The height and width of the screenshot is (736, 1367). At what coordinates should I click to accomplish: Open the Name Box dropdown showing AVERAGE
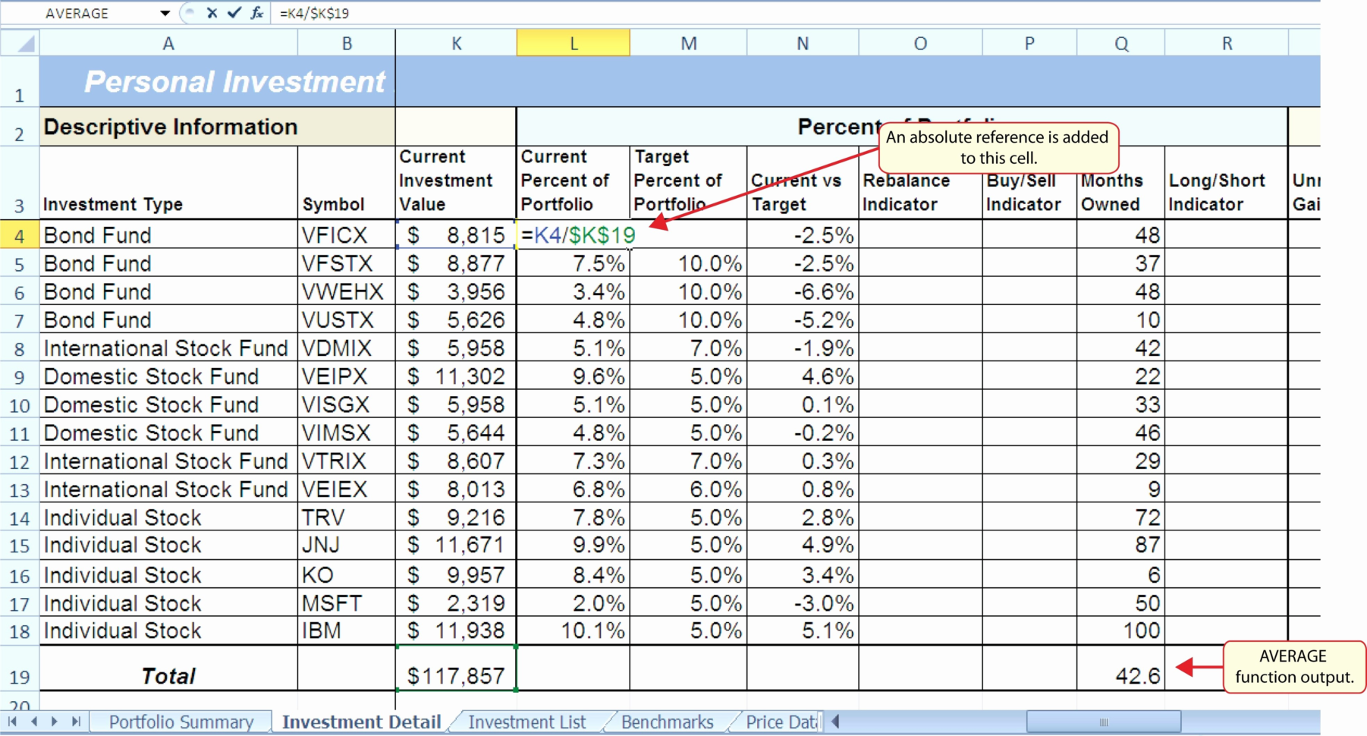coord(164,13)
